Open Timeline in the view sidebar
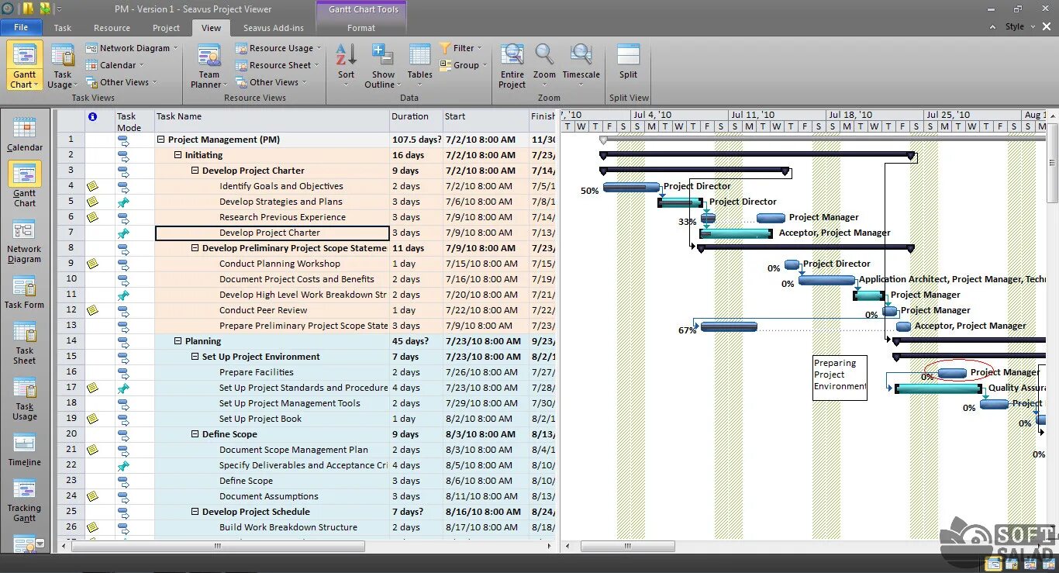Image resolution: width=1059 pixels, height=573 pixels. pyautogui.click(x=25, y=450)
